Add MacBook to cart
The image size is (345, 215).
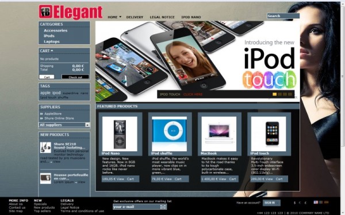(x=232, y=179)
